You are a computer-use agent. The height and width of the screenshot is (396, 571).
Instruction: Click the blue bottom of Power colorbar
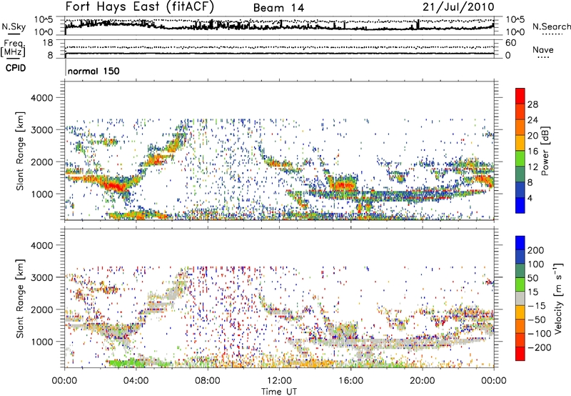520,205
